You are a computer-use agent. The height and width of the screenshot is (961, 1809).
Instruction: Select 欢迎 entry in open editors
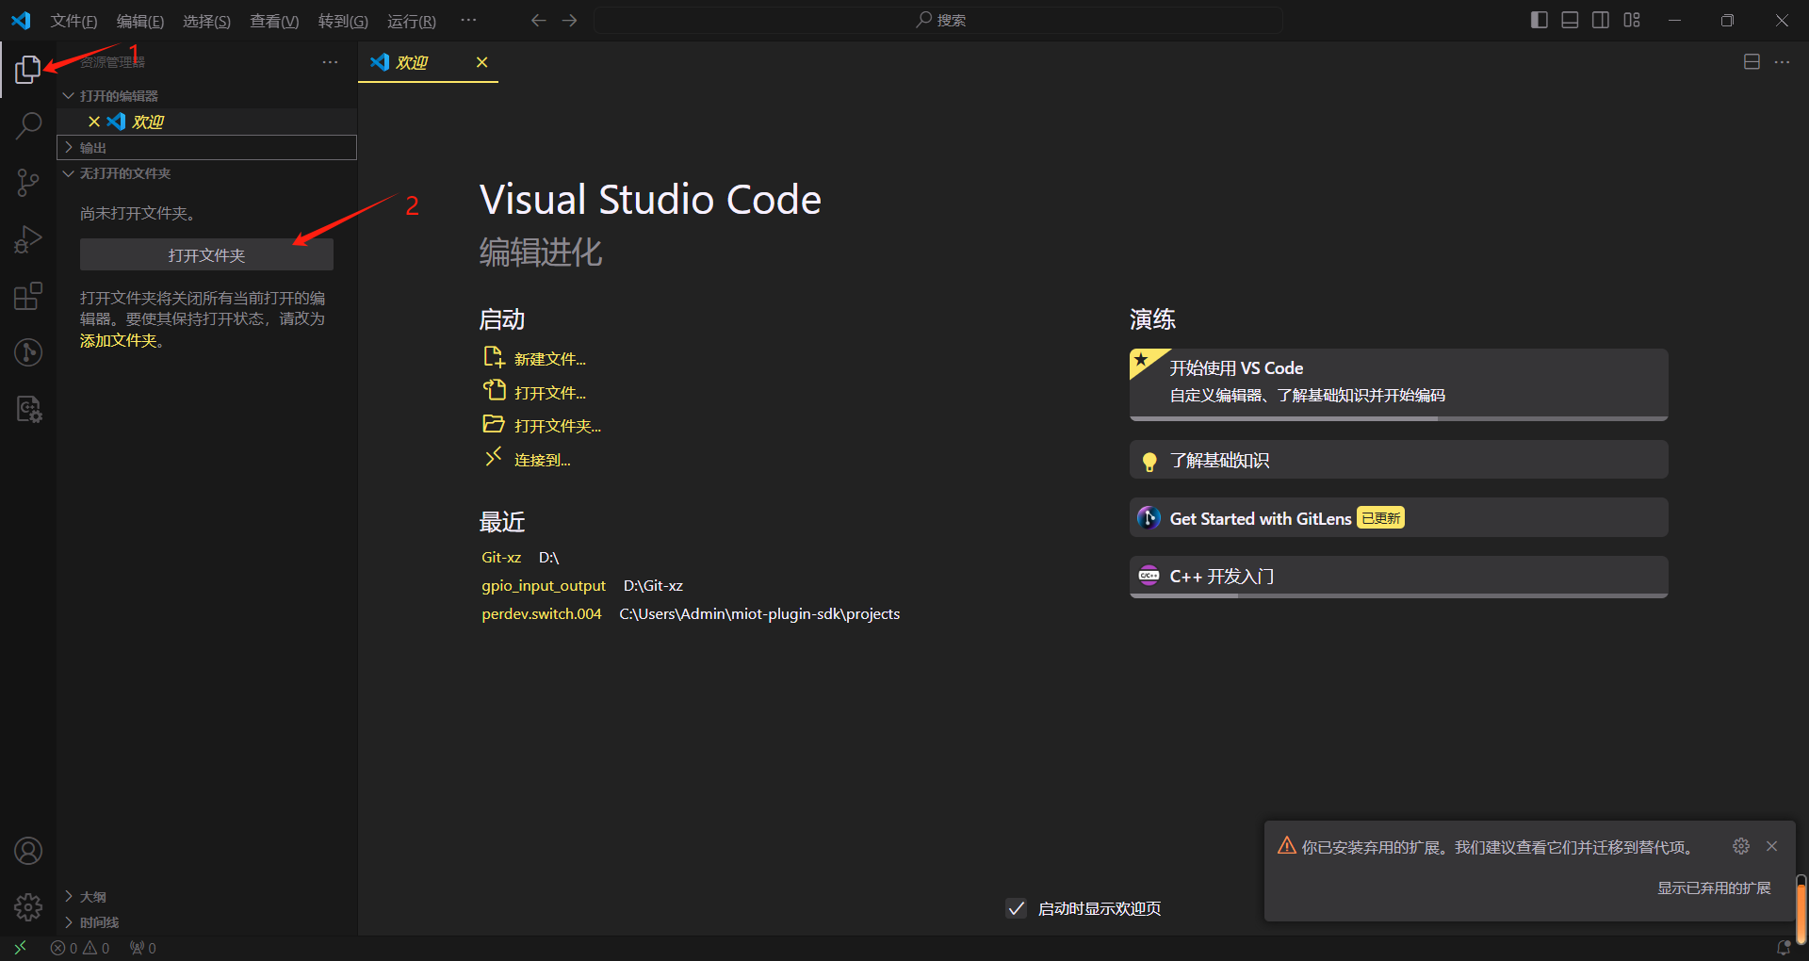click(206, 122)
